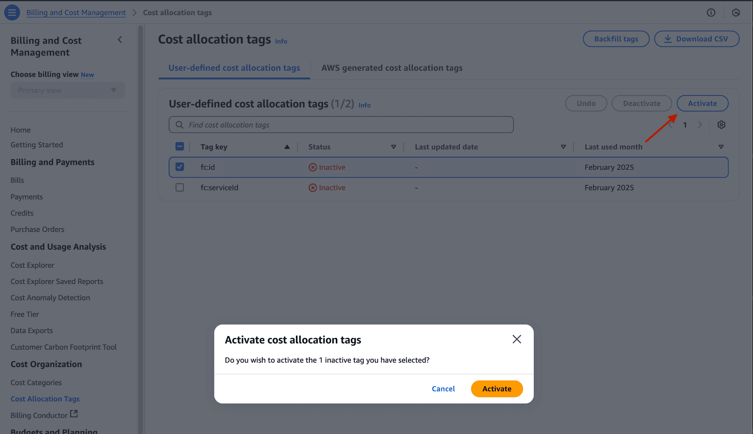
Task: Click the Backfill tags button
Action: pyautogui.click(x=616, y=39)
